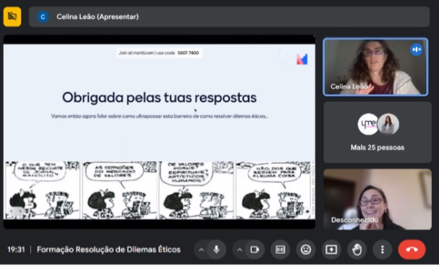Raise hand with the hand icon

pos(356,249)
